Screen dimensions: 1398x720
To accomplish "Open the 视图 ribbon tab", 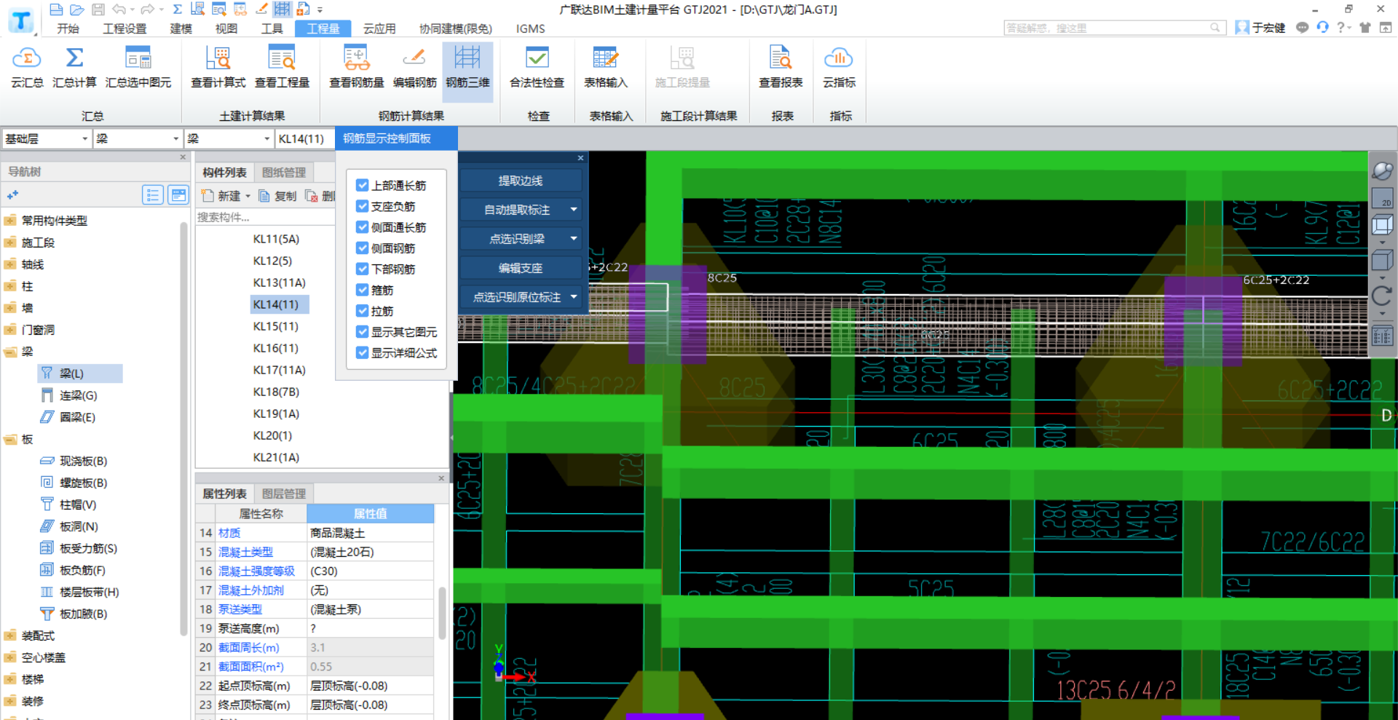I will [226, 28].
